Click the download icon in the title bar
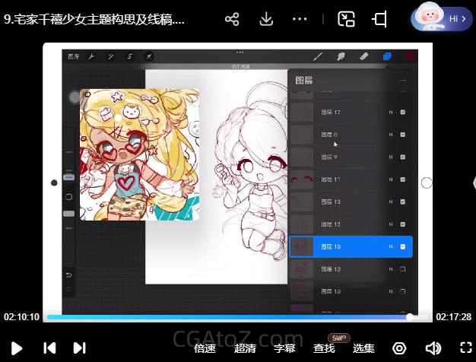 [266, 19]
